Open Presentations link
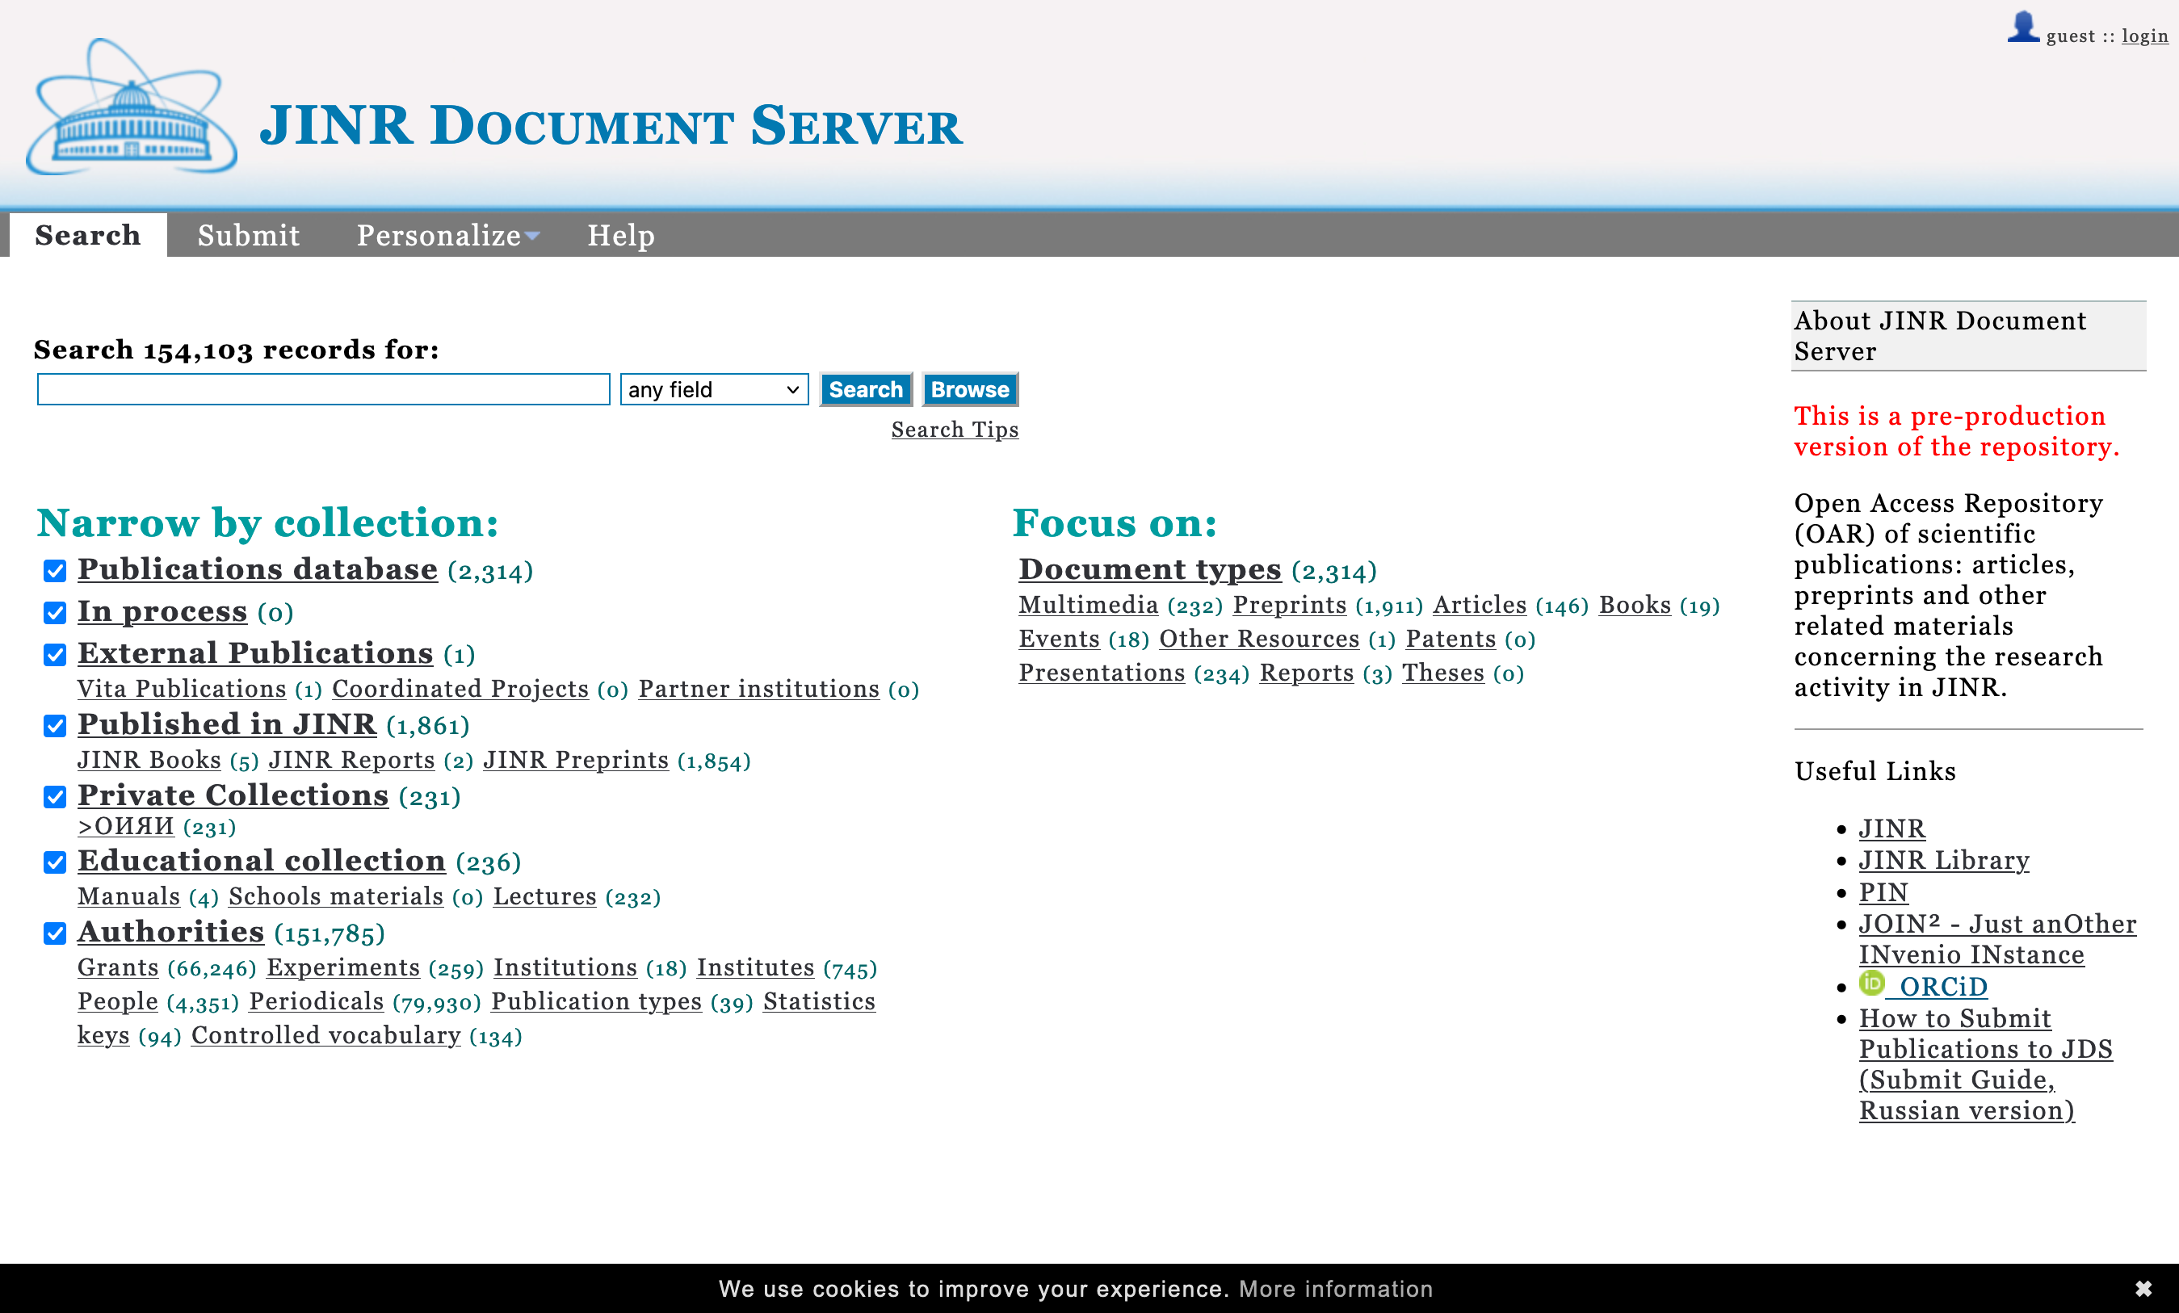This screenshot has height=1313, width=2179. tap(1102, 673)
